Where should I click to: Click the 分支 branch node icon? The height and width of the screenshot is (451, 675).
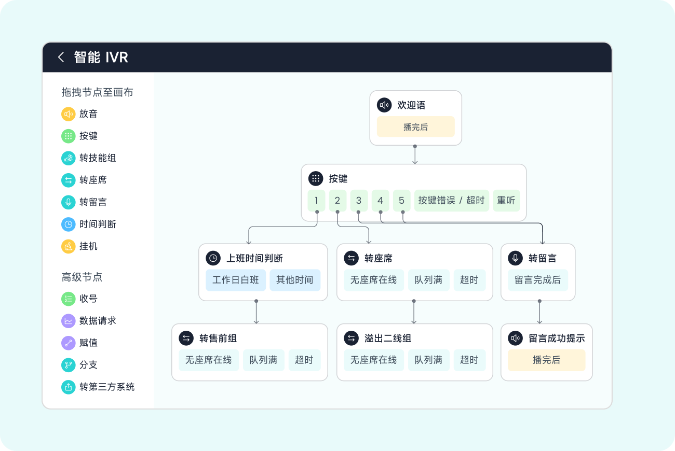[x=68, y=365]
